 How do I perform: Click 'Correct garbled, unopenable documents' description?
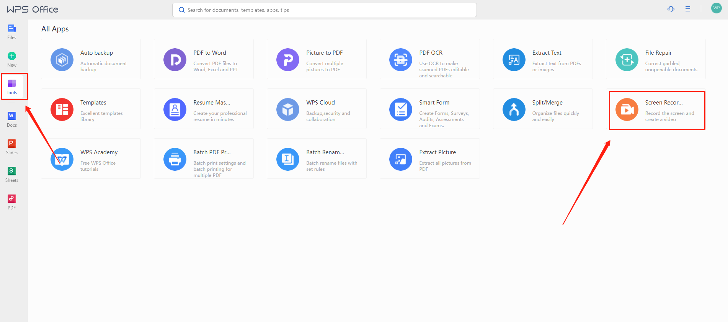[x=671, y=67]
